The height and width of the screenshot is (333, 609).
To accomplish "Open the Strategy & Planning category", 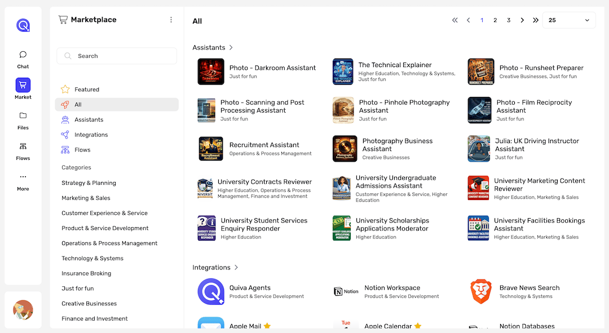I will [x=89, y=183].
